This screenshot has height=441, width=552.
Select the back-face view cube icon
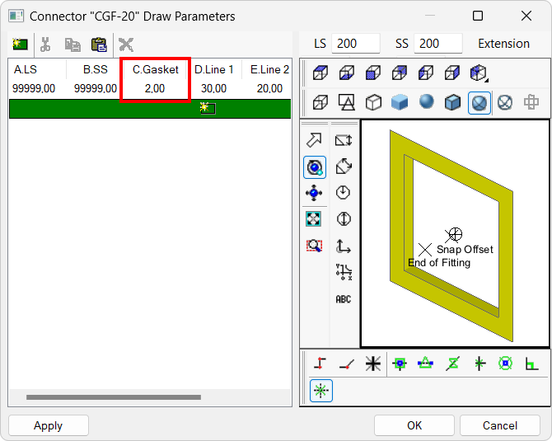coord(400,73)
